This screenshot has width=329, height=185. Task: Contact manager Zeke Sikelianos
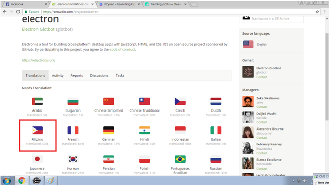coord(262,107)
